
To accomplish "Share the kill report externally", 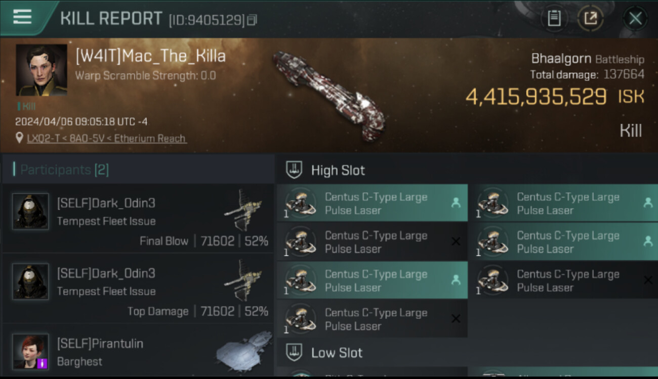I will point(590,19).
